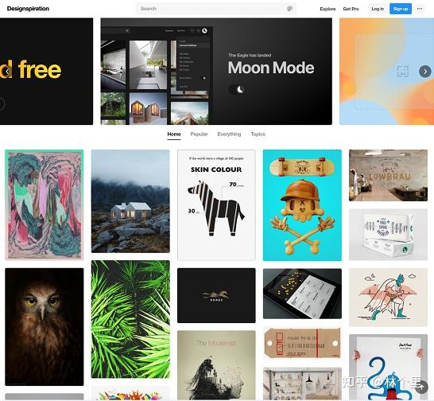Click the Get Pro link

351,9
